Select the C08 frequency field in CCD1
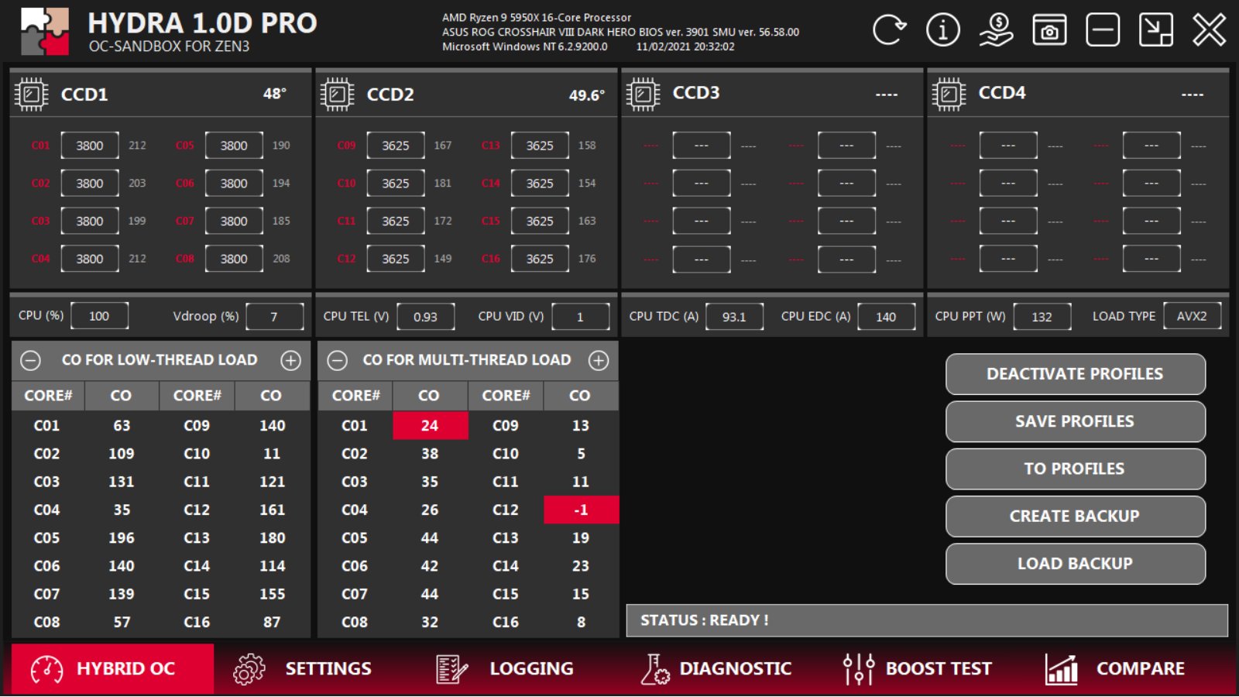The width and height of the screenshot is (1239, 697). pyautogui.click(x=234, y=259)
